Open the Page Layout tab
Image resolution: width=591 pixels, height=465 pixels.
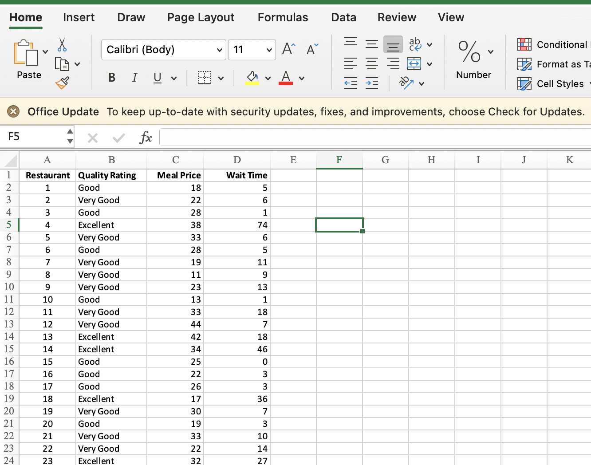pos(201,17)
